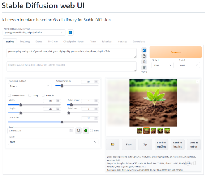Screen dimensions: 206x176
Task: Click the Seed input field
Action: 41,131
